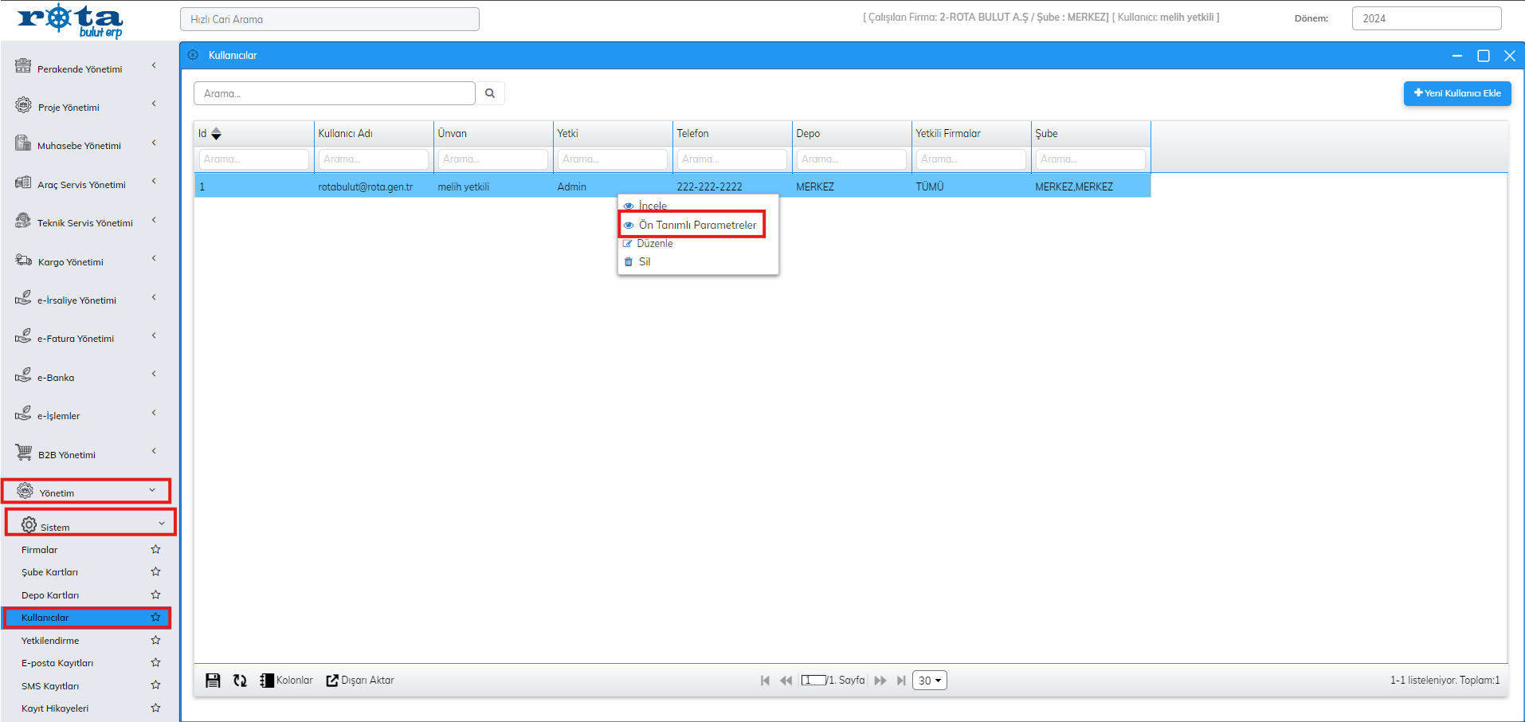
Task: Click the refresh icon in the grid footer
Action: (240, 681)
